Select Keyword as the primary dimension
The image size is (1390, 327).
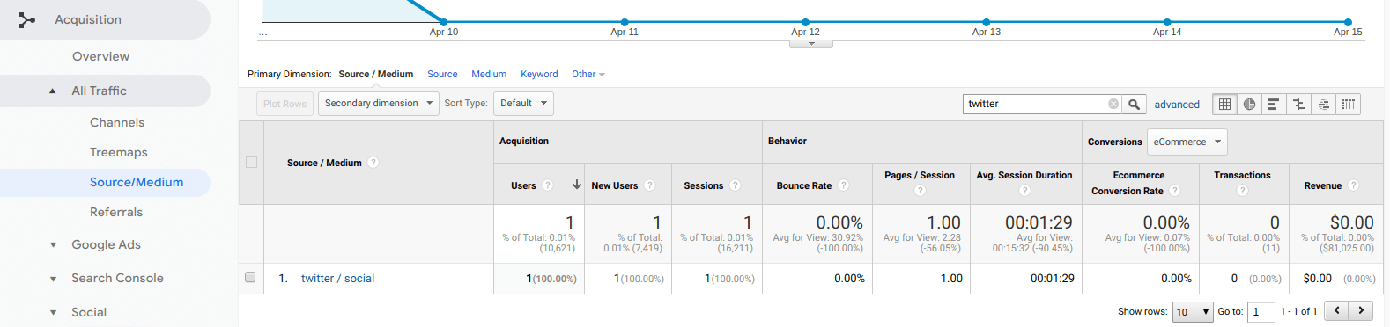point(539,74)
